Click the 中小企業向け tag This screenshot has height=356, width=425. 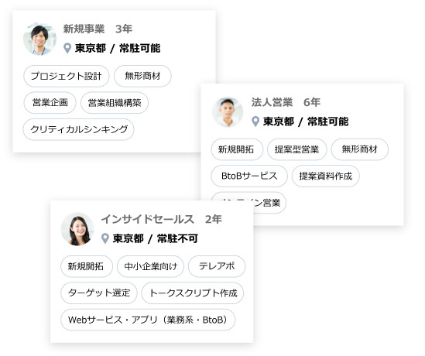tap(150, 266)
